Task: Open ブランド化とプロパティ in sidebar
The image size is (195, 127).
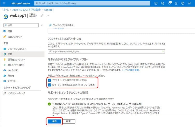Action: pos(17,49)
